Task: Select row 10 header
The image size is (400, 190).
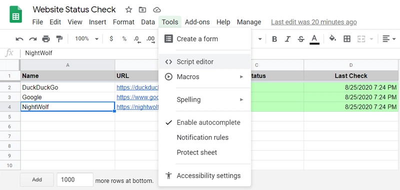Action: point(9,166)
